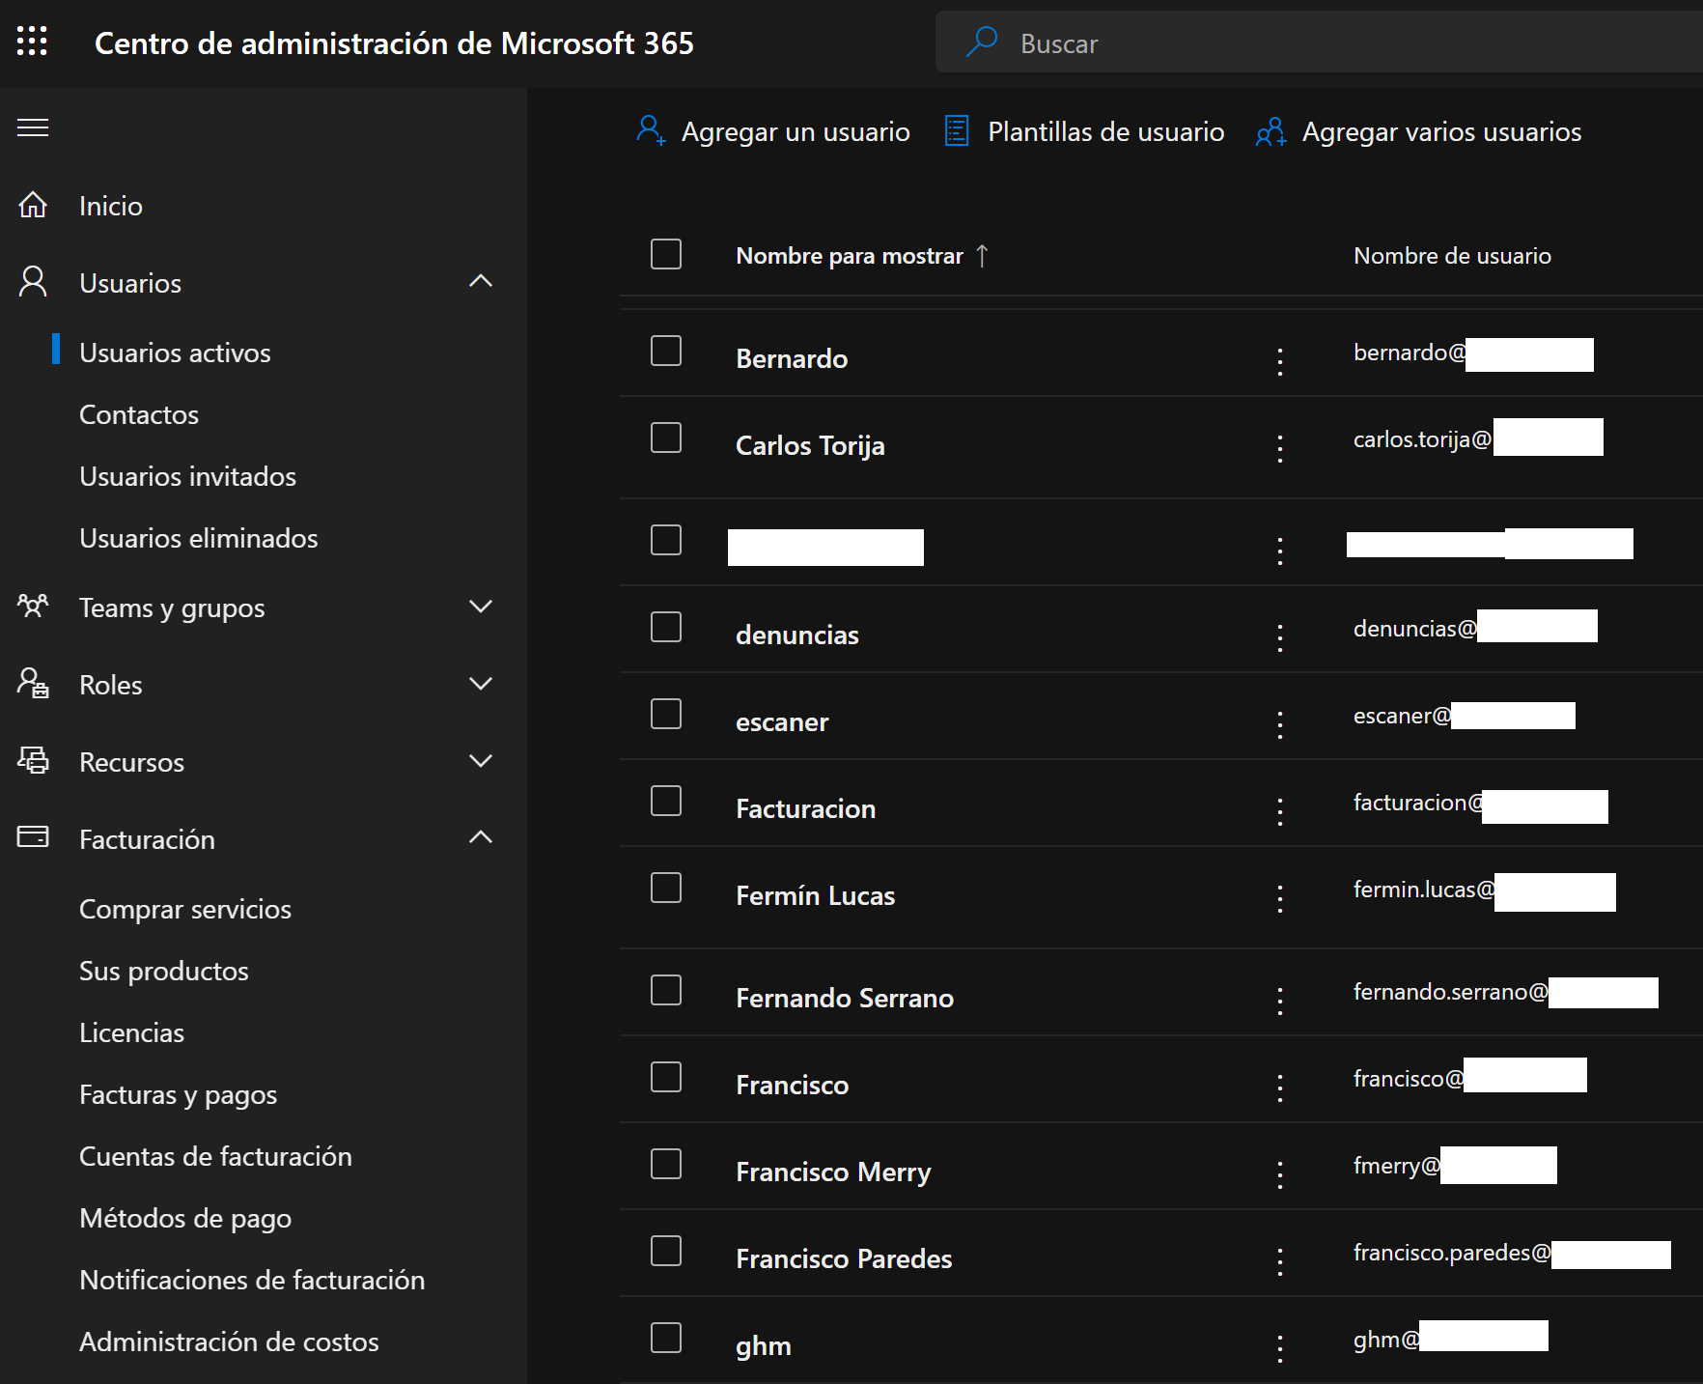This screenshot has height=1384, width=1703.
Task: Open the app launcher waffle icon
Action: [x=32, y=42]
